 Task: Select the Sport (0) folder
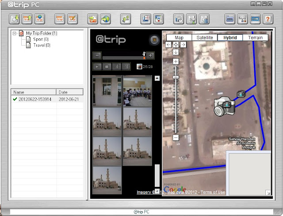pyautogui.click(x=41, y=39)
